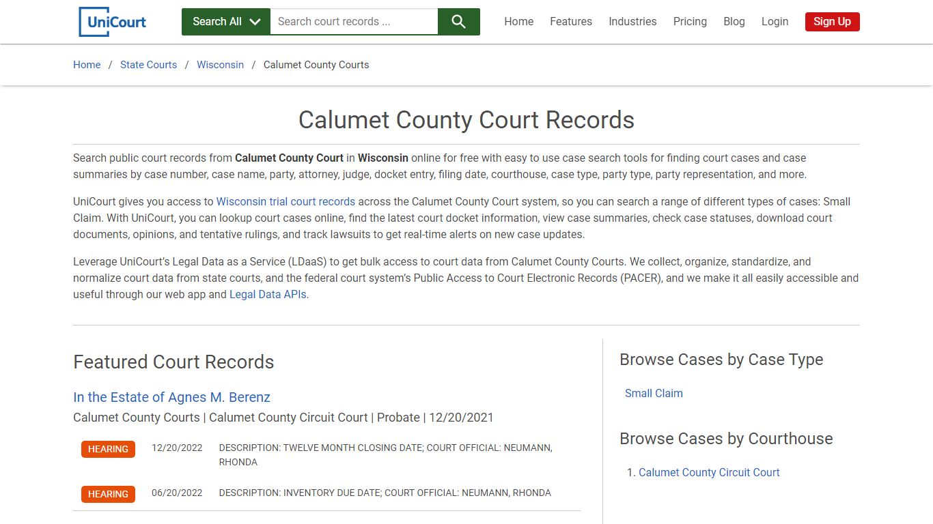This screenshot has width=933, height=524.
Task: Follow the Home breadcrumb link
Action: click(x=87, y=65)
